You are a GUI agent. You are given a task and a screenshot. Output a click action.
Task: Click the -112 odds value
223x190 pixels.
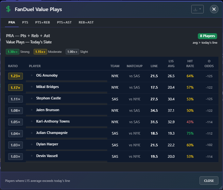pyautogui.click(x=209, y=133)
